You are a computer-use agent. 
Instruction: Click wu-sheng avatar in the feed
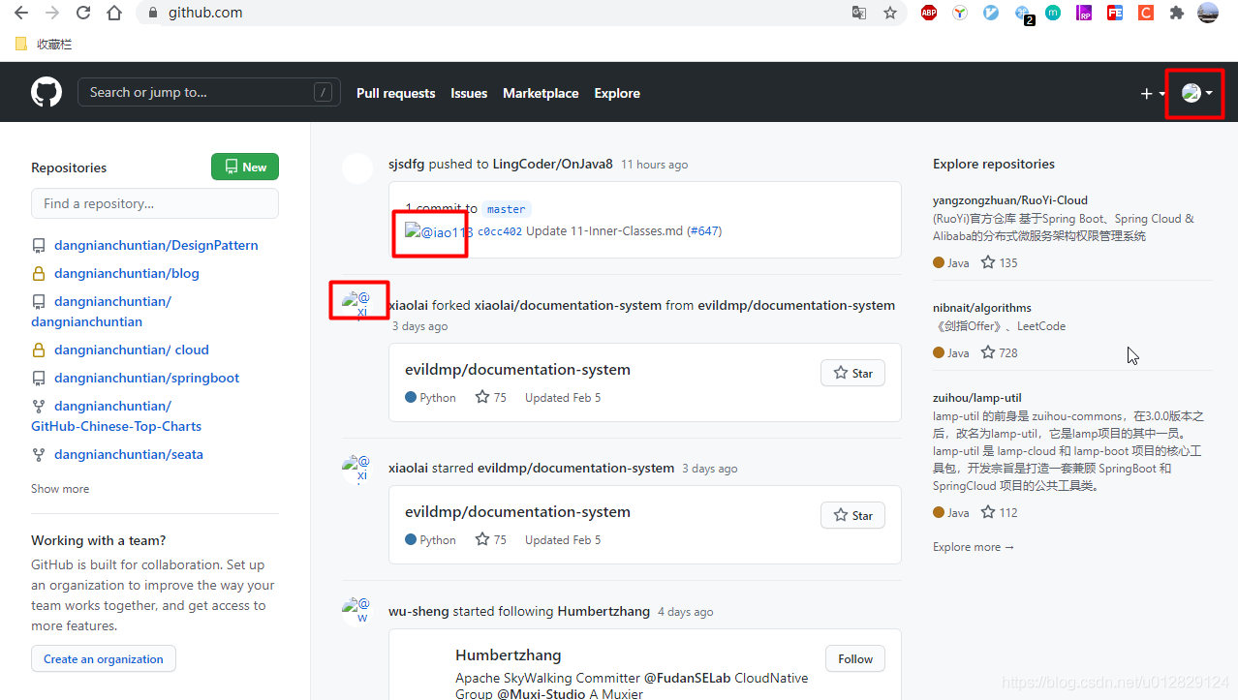pyautogui.click(x=357, y=612)
